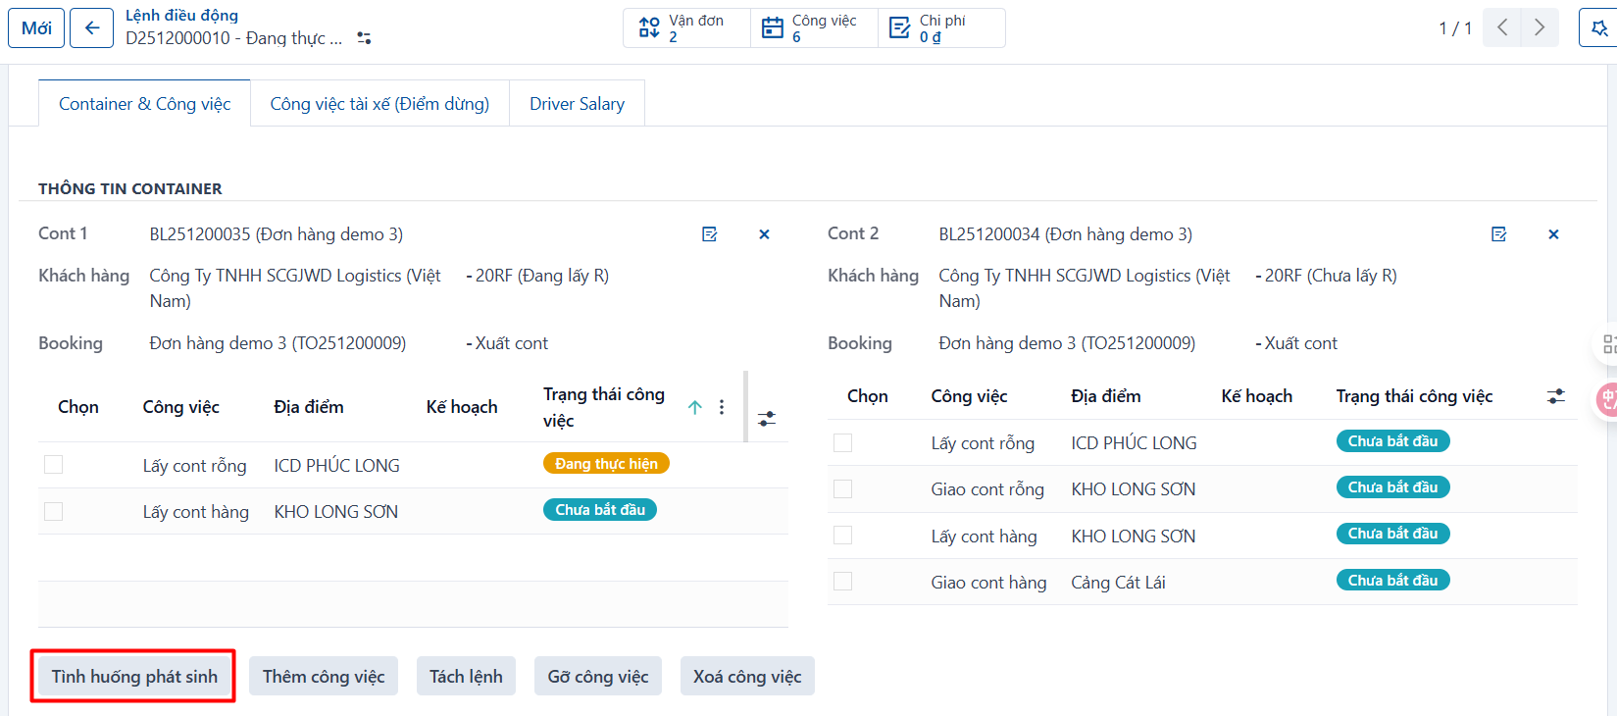Tick checkbox for Cont 1 Lấy cont hàng
Image resolution: width=1617 pixels, height=716 pixels.
click(x=54, y=511)
